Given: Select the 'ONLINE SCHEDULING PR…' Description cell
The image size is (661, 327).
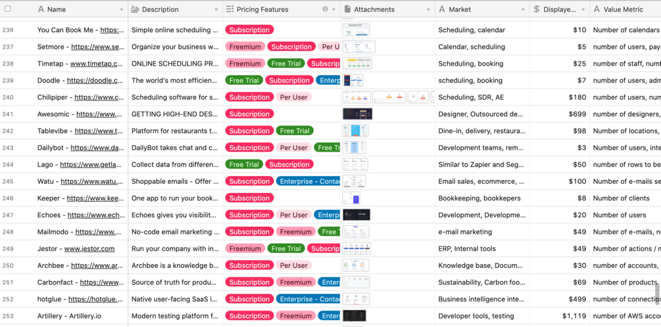Looking at the screenshot, I should [176, 64].
